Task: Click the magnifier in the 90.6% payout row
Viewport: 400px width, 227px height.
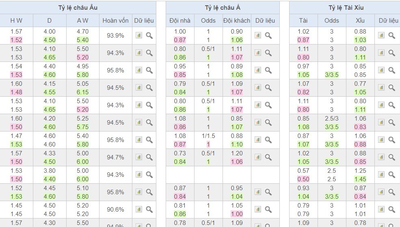Action: (x=149, y=210)
